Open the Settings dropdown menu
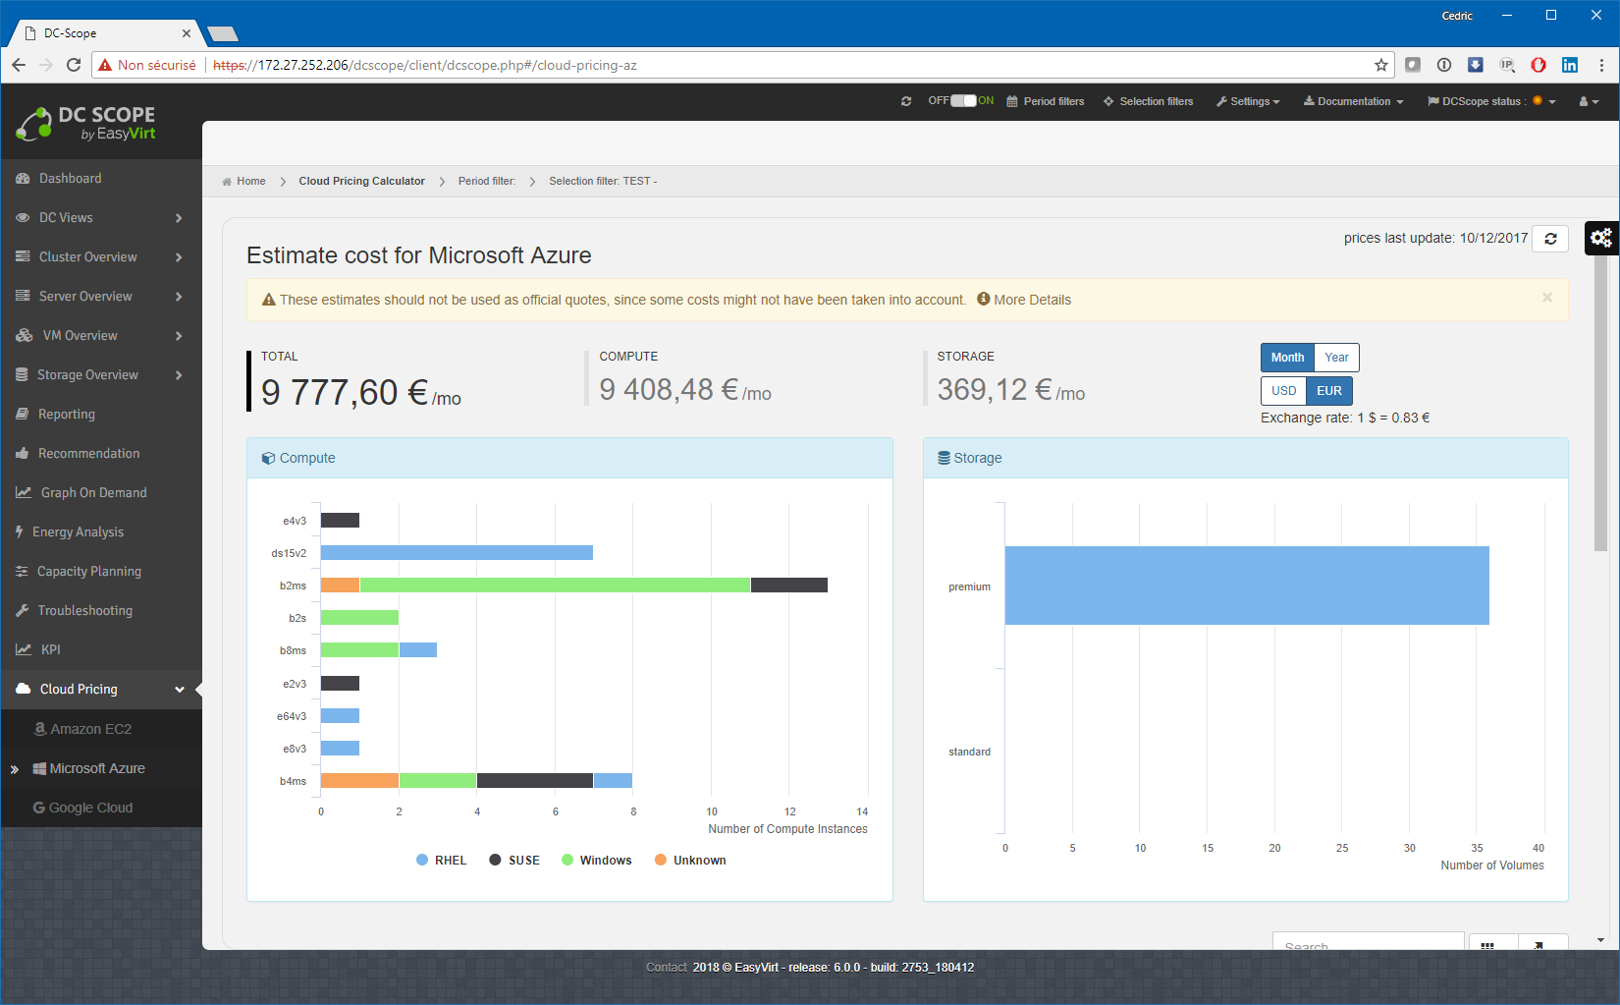The height and width of the screenshot is (1005, 1620). pyautogui.click(x=1248, y=101)
